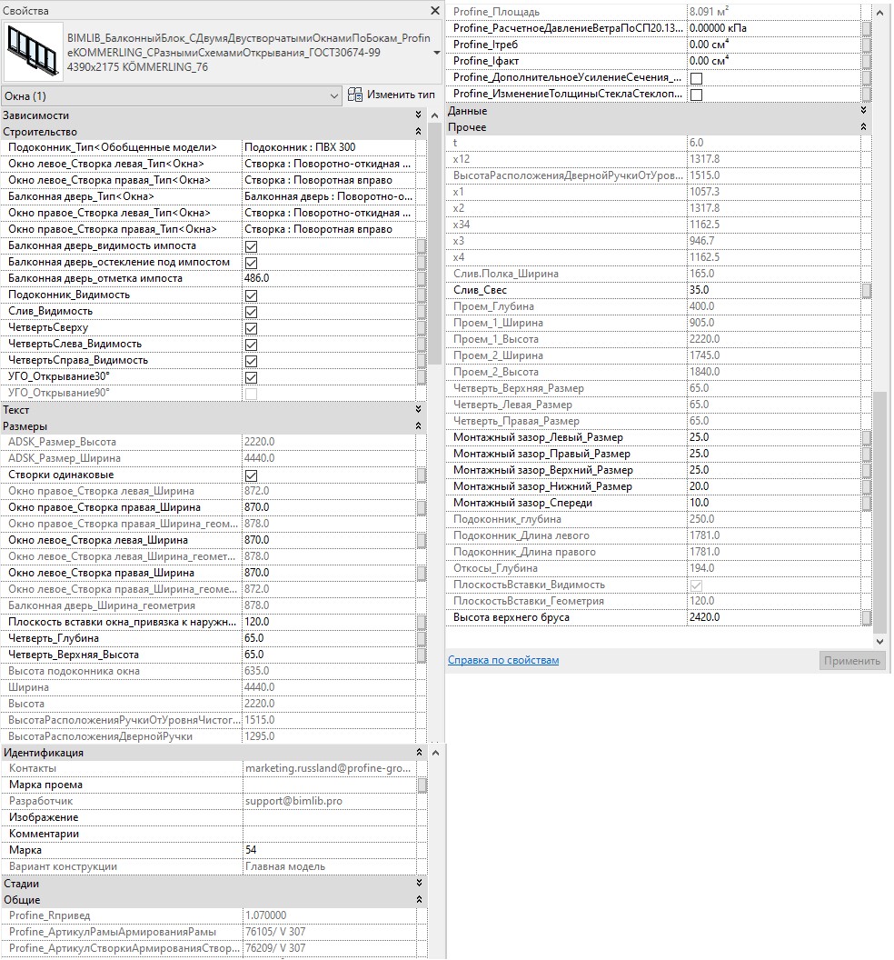The image size is (894, 960).
Task: Edit the Слив_Свес value field
Action: click(772, 290)
